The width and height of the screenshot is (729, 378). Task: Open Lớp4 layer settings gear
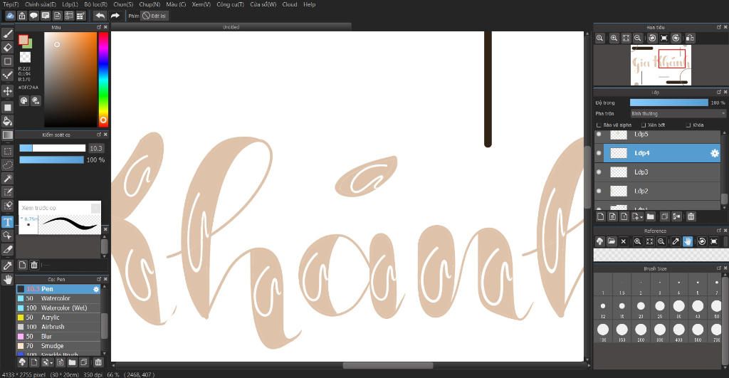[x=715, y=153]
